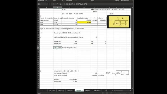
Task: Expand the formula bar with its arrow
Action: click(x=132, y=4)
